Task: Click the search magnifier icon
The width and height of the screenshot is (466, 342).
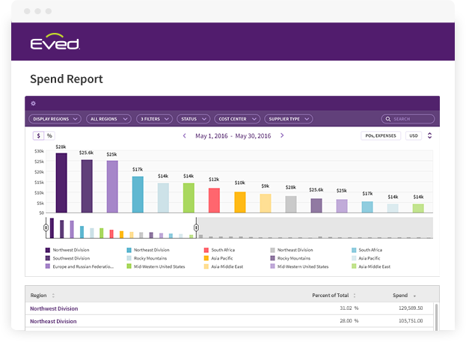Action: tap(387, 119)
